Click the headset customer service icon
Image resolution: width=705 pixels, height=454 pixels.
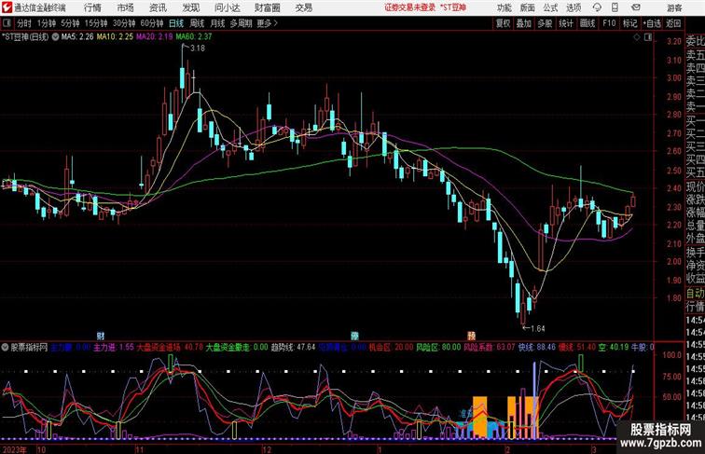[x=597, y=7]
